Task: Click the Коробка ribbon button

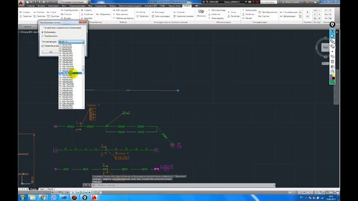Action: point(87,18)
